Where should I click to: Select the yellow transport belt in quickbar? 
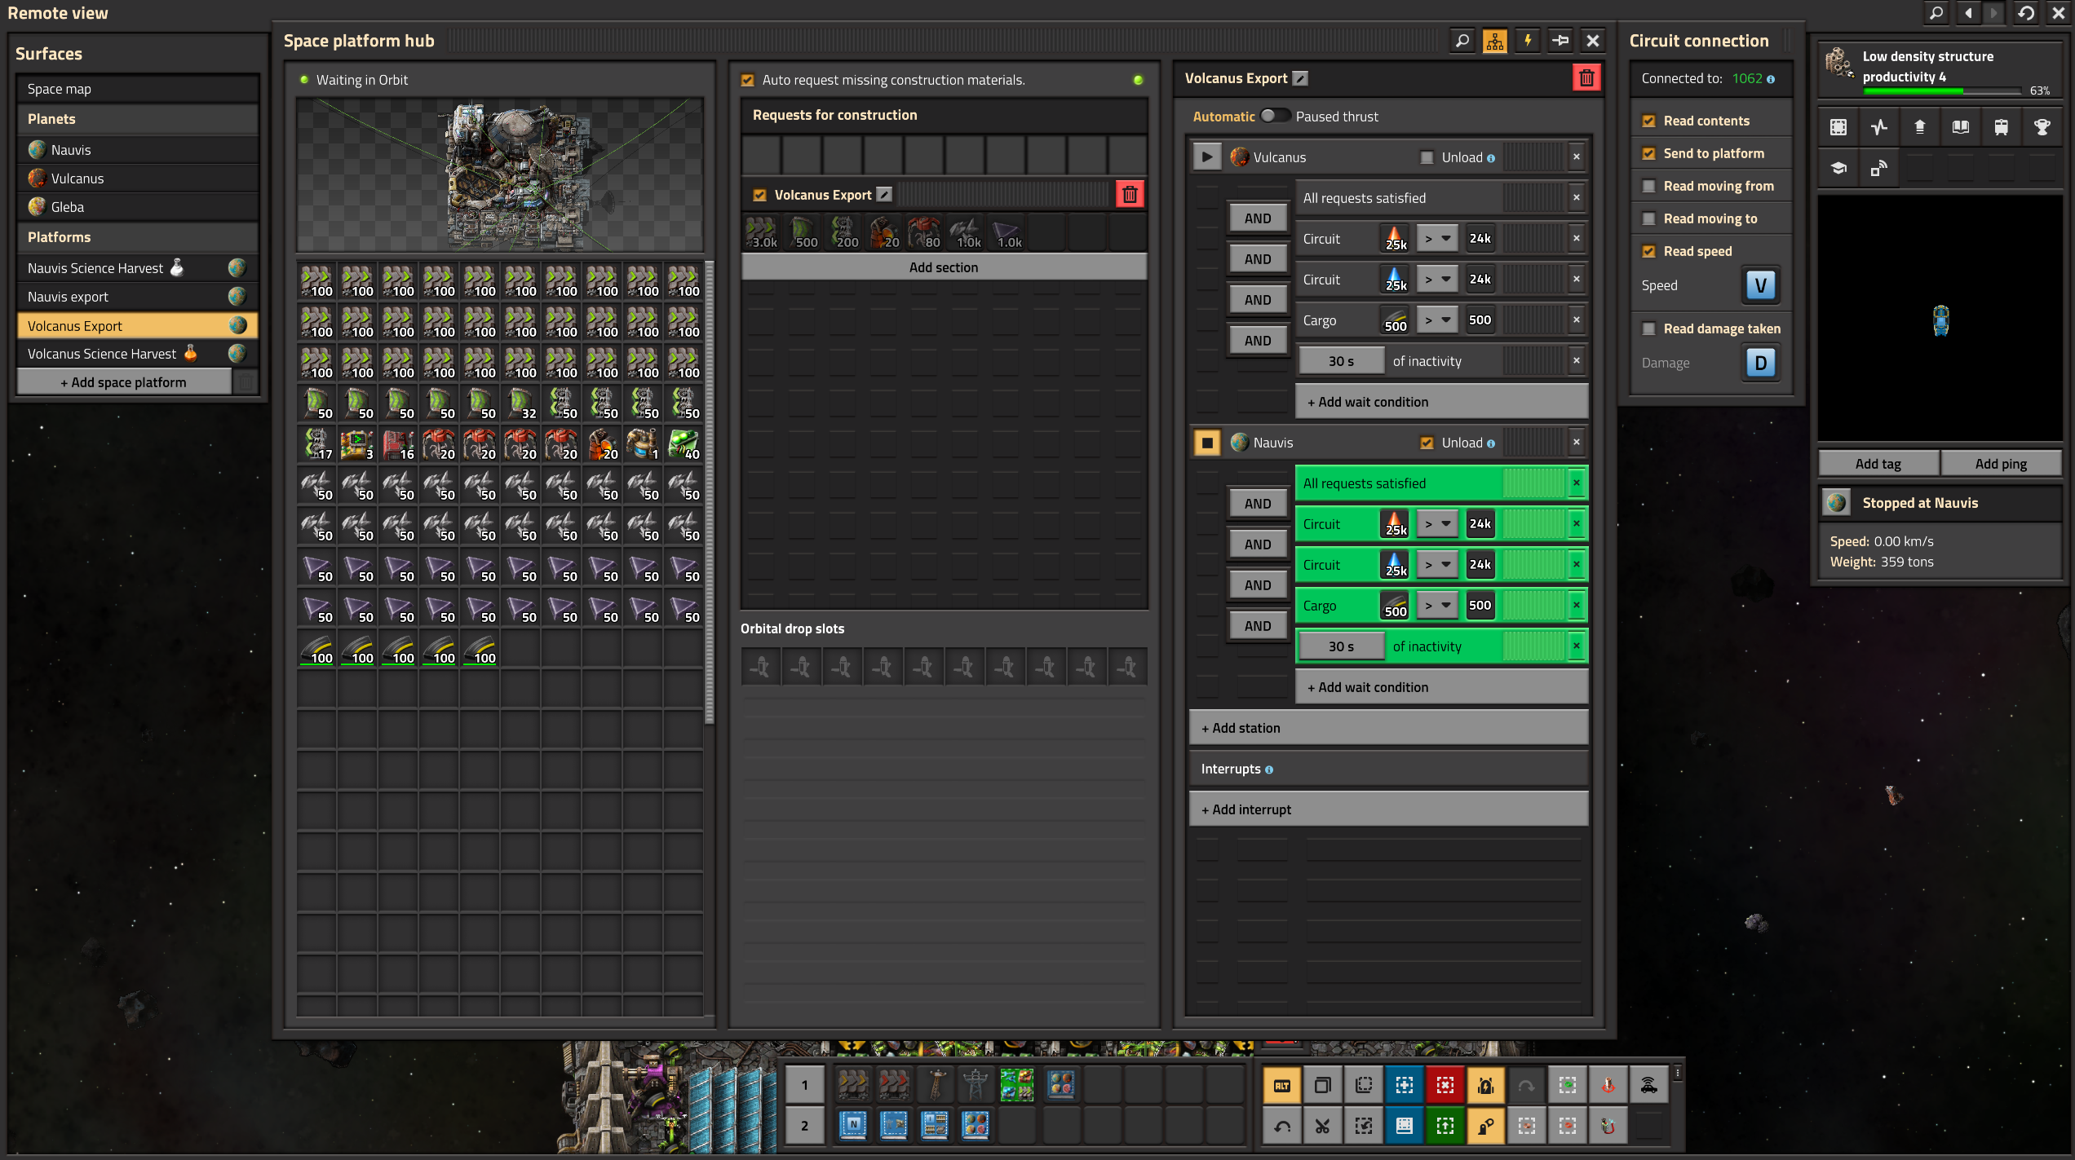[x=853, y=1085]
